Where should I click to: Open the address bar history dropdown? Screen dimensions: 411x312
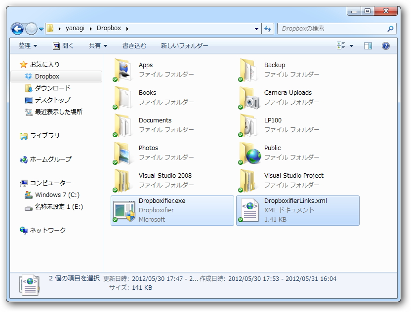pyautogui.click(x=256, y=29)
